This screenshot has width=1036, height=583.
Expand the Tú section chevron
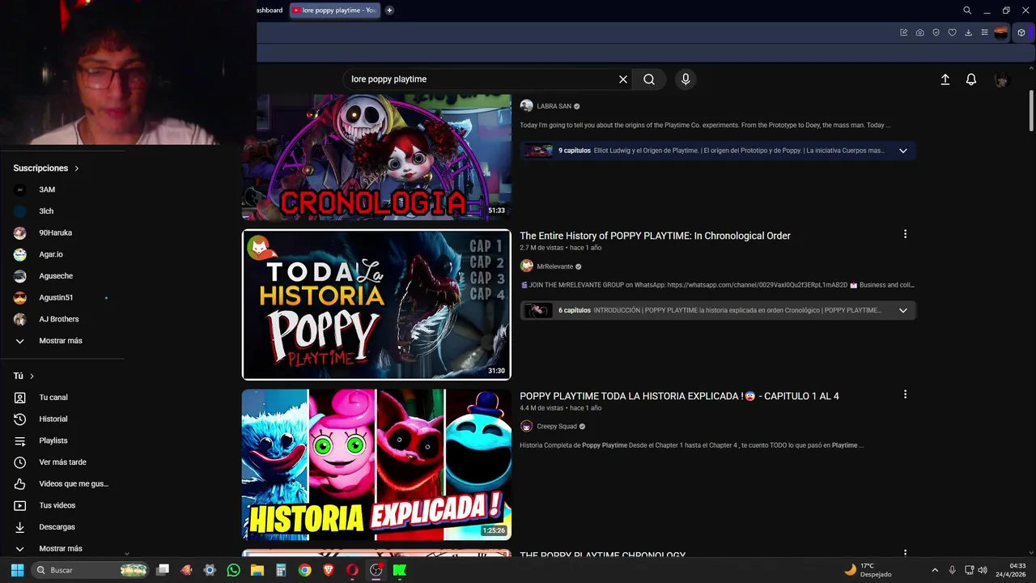32,377
